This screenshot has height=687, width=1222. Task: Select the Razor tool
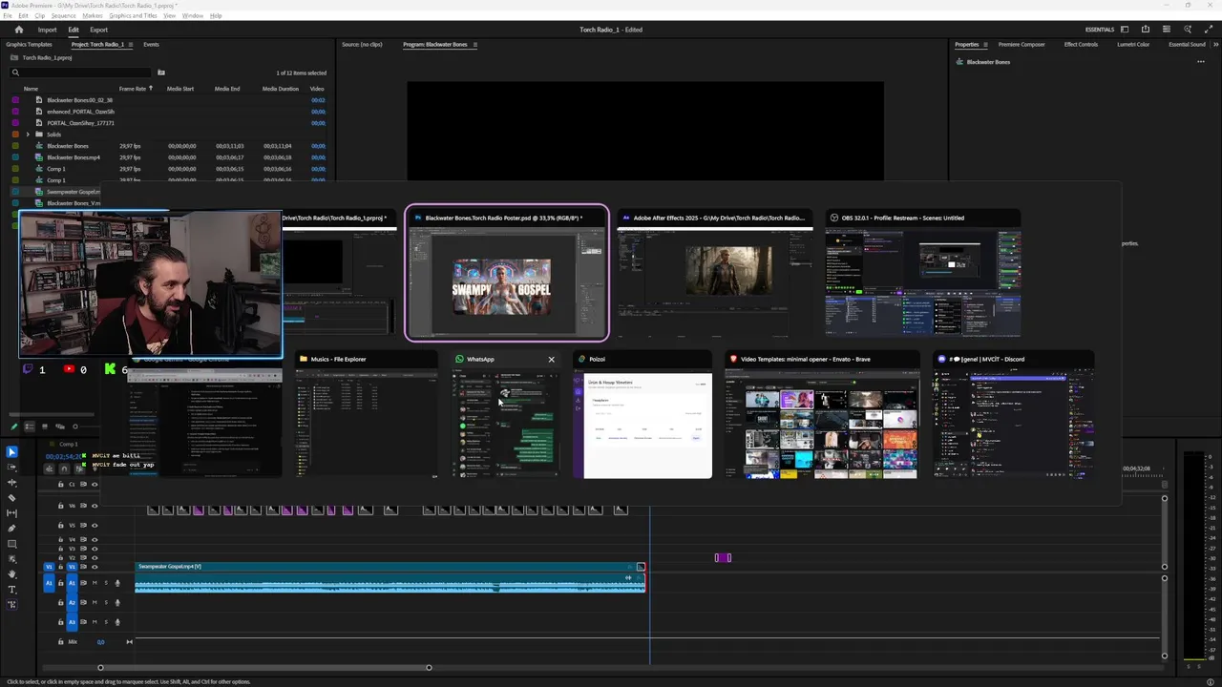(x=11, y=497)
